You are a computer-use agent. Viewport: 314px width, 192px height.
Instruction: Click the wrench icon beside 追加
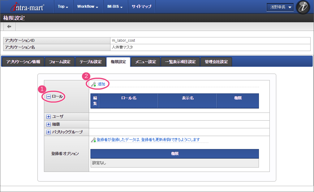(x=93, y=84)
